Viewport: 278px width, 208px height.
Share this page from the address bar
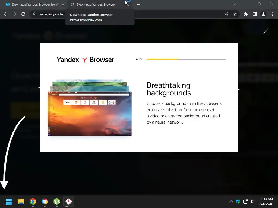[226, 14]
